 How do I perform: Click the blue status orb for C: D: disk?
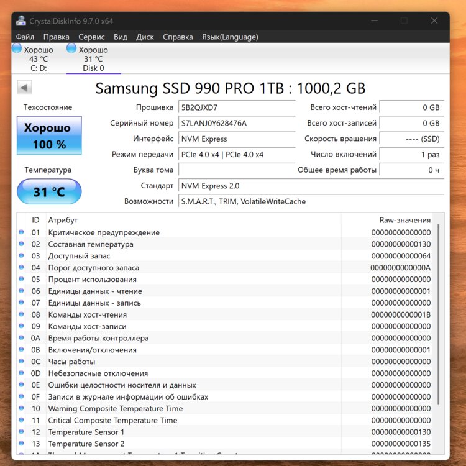click(x=17, y=48)
